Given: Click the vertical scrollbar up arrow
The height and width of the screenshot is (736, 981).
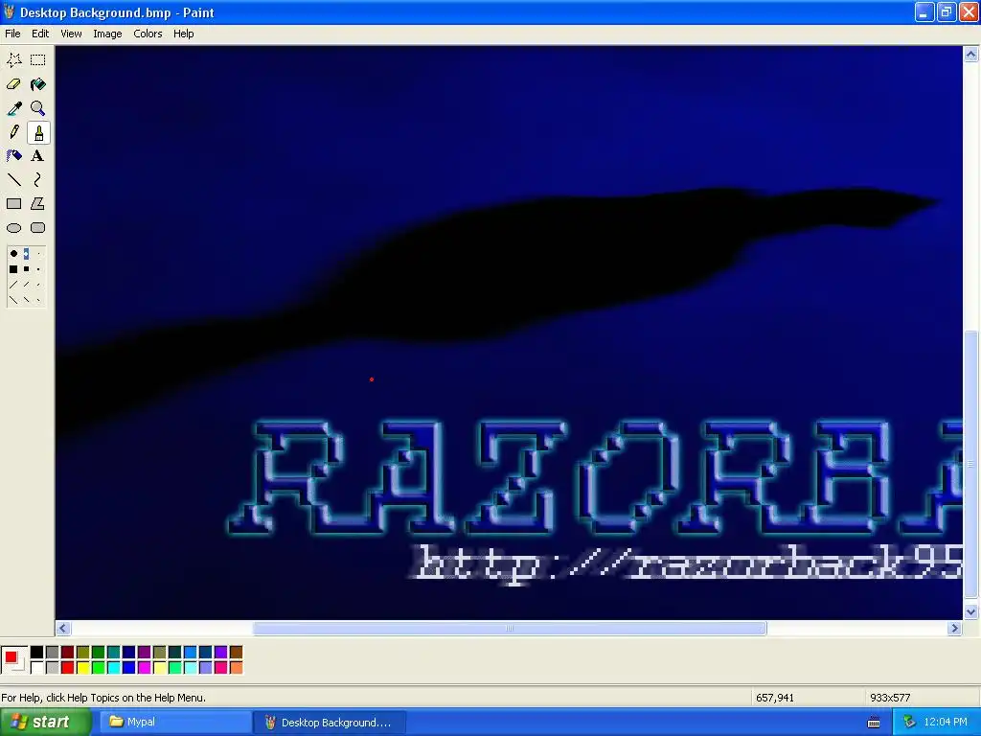Looking at the screenshot, I should pos(970,55).
